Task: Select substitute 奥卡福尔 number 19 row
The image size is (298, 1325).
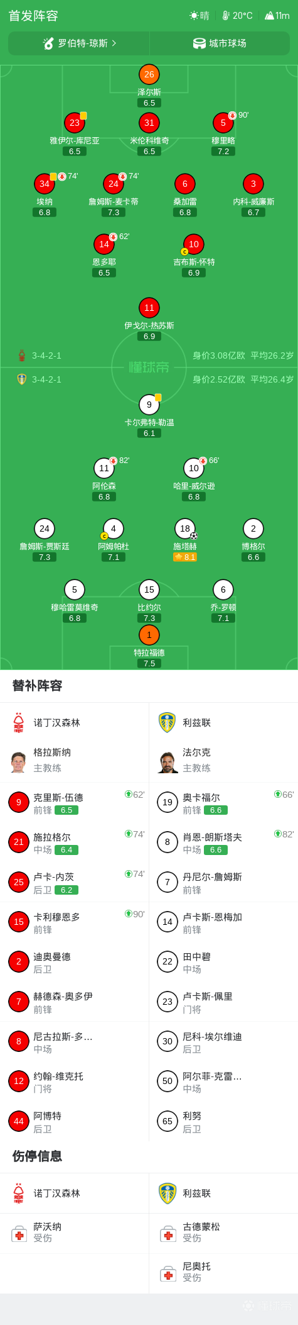Action: (224, 803)
